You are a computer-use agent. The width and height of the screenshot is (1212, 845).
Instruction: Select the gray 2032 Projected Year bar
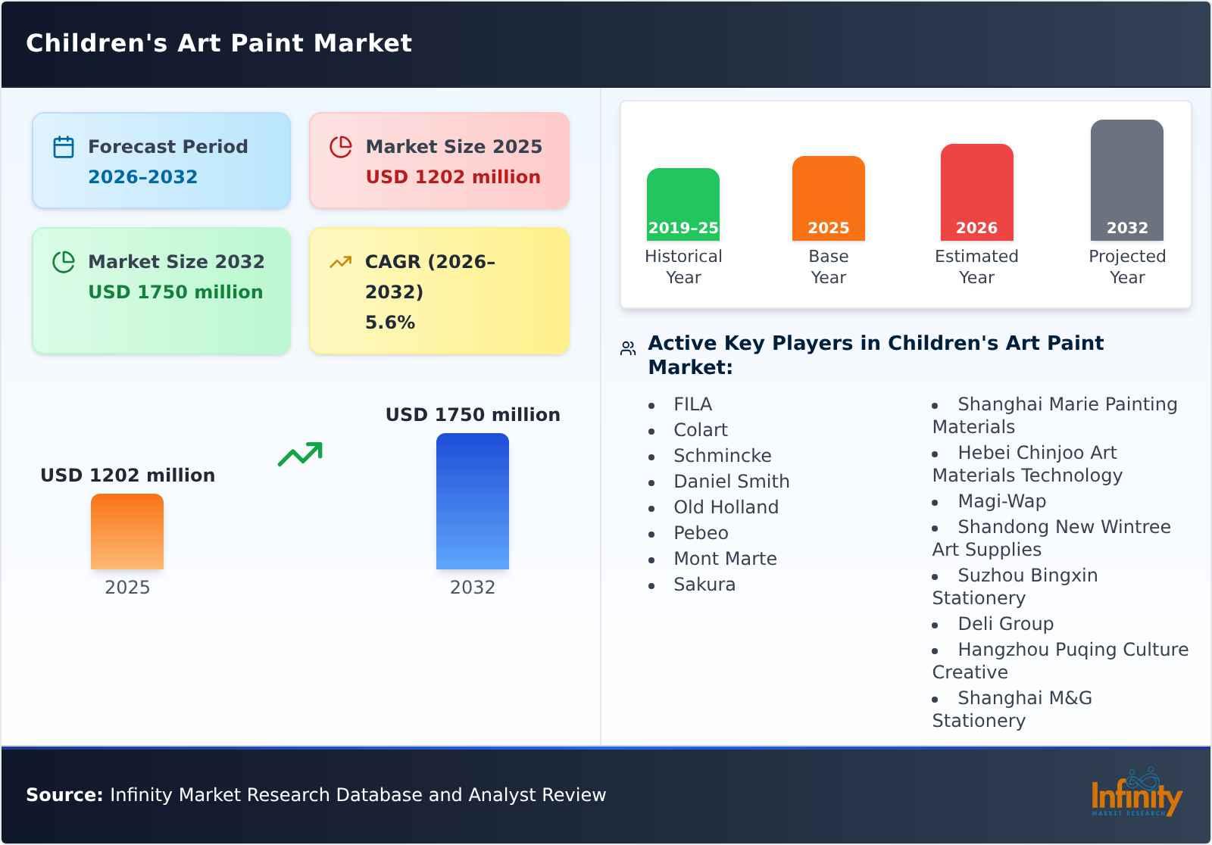pyautogui.click(x=1126, y=180)
